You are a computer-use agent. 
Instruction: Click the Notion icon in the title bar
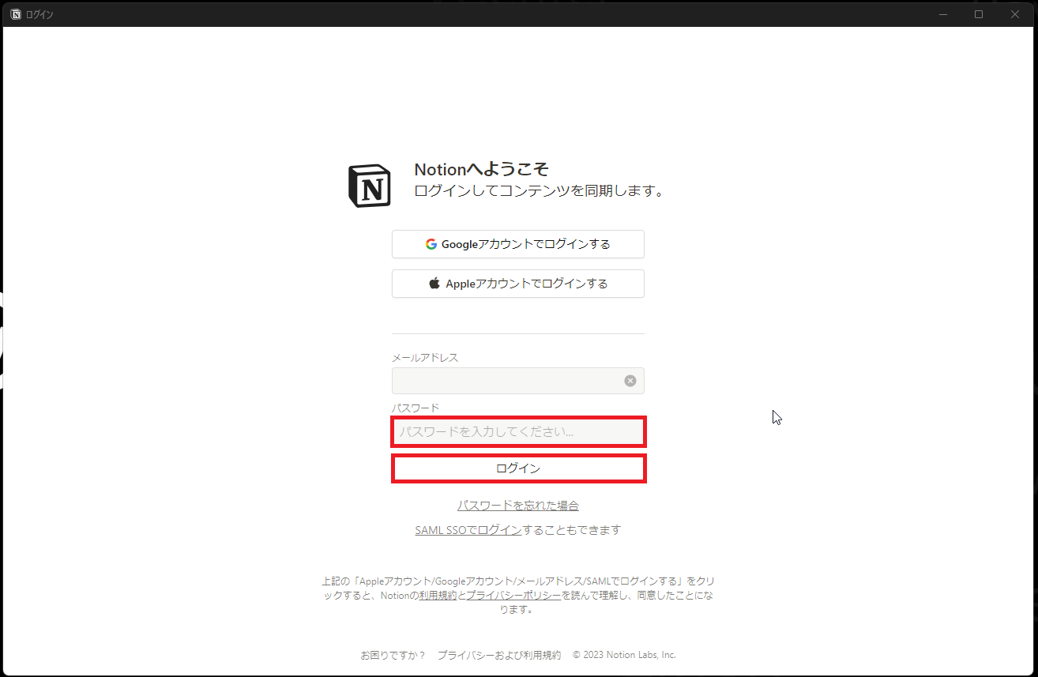coord(16,14)
